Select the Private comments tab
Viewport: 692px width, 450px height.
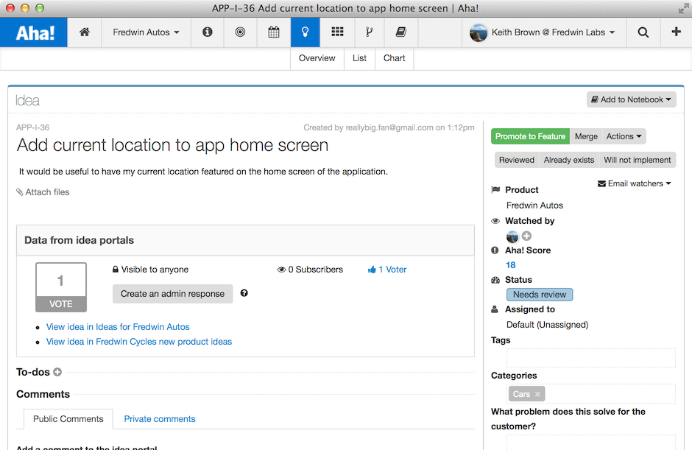(160, 419)
